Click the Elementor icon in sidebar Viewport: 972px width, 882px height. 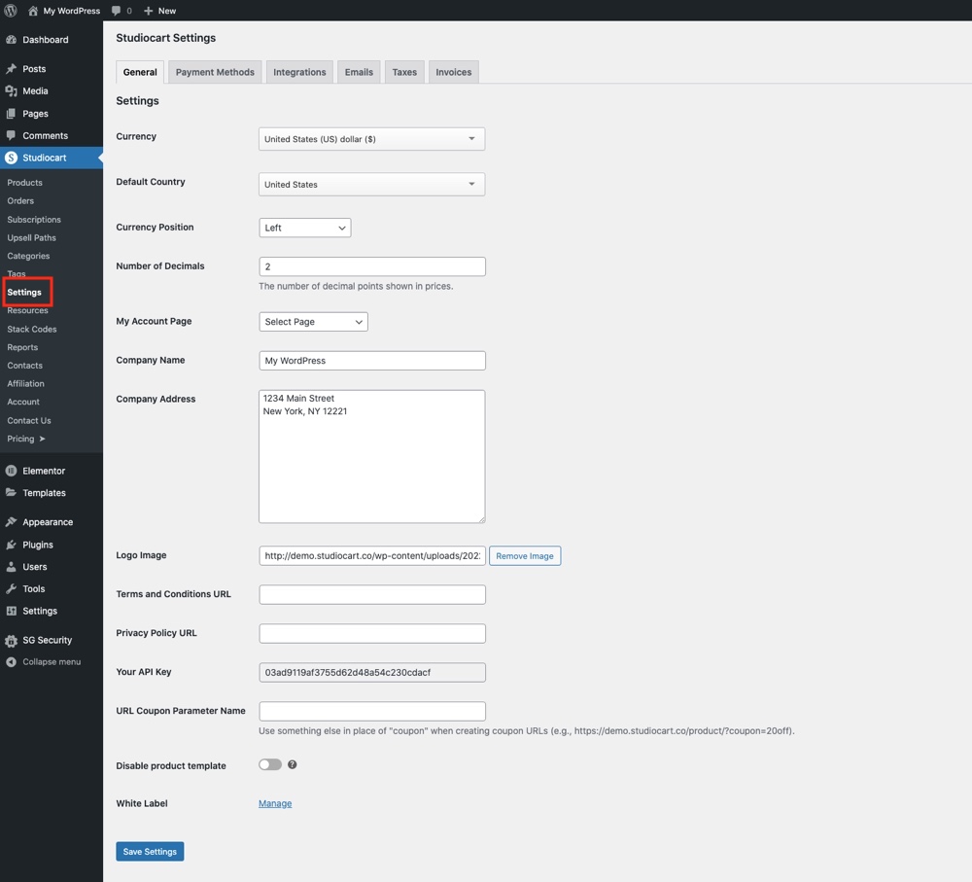11,471
